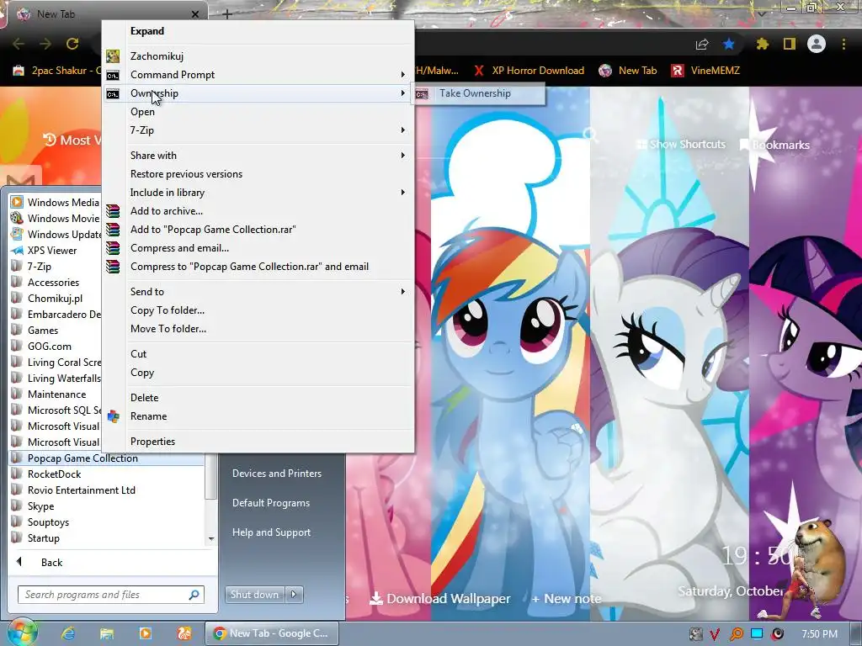Open the media player taskbar icon

[146, 633]
